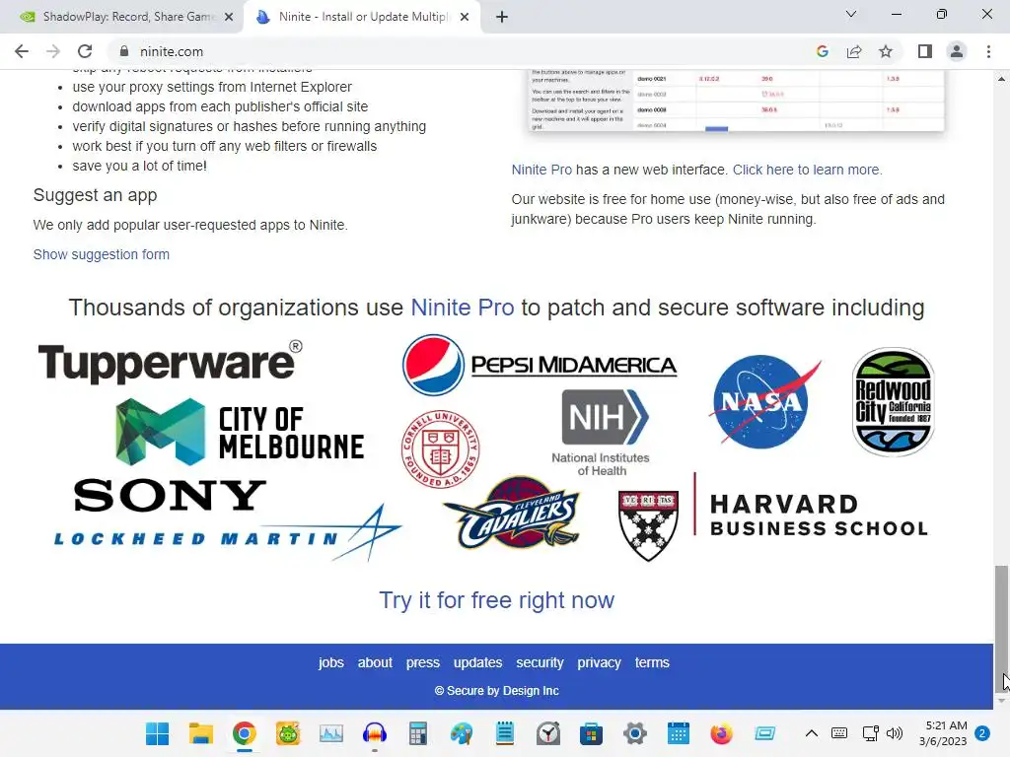Screen dimensions: 1010x757
Task: Share this page using the share icon
Action: click(x=854, y=51)
